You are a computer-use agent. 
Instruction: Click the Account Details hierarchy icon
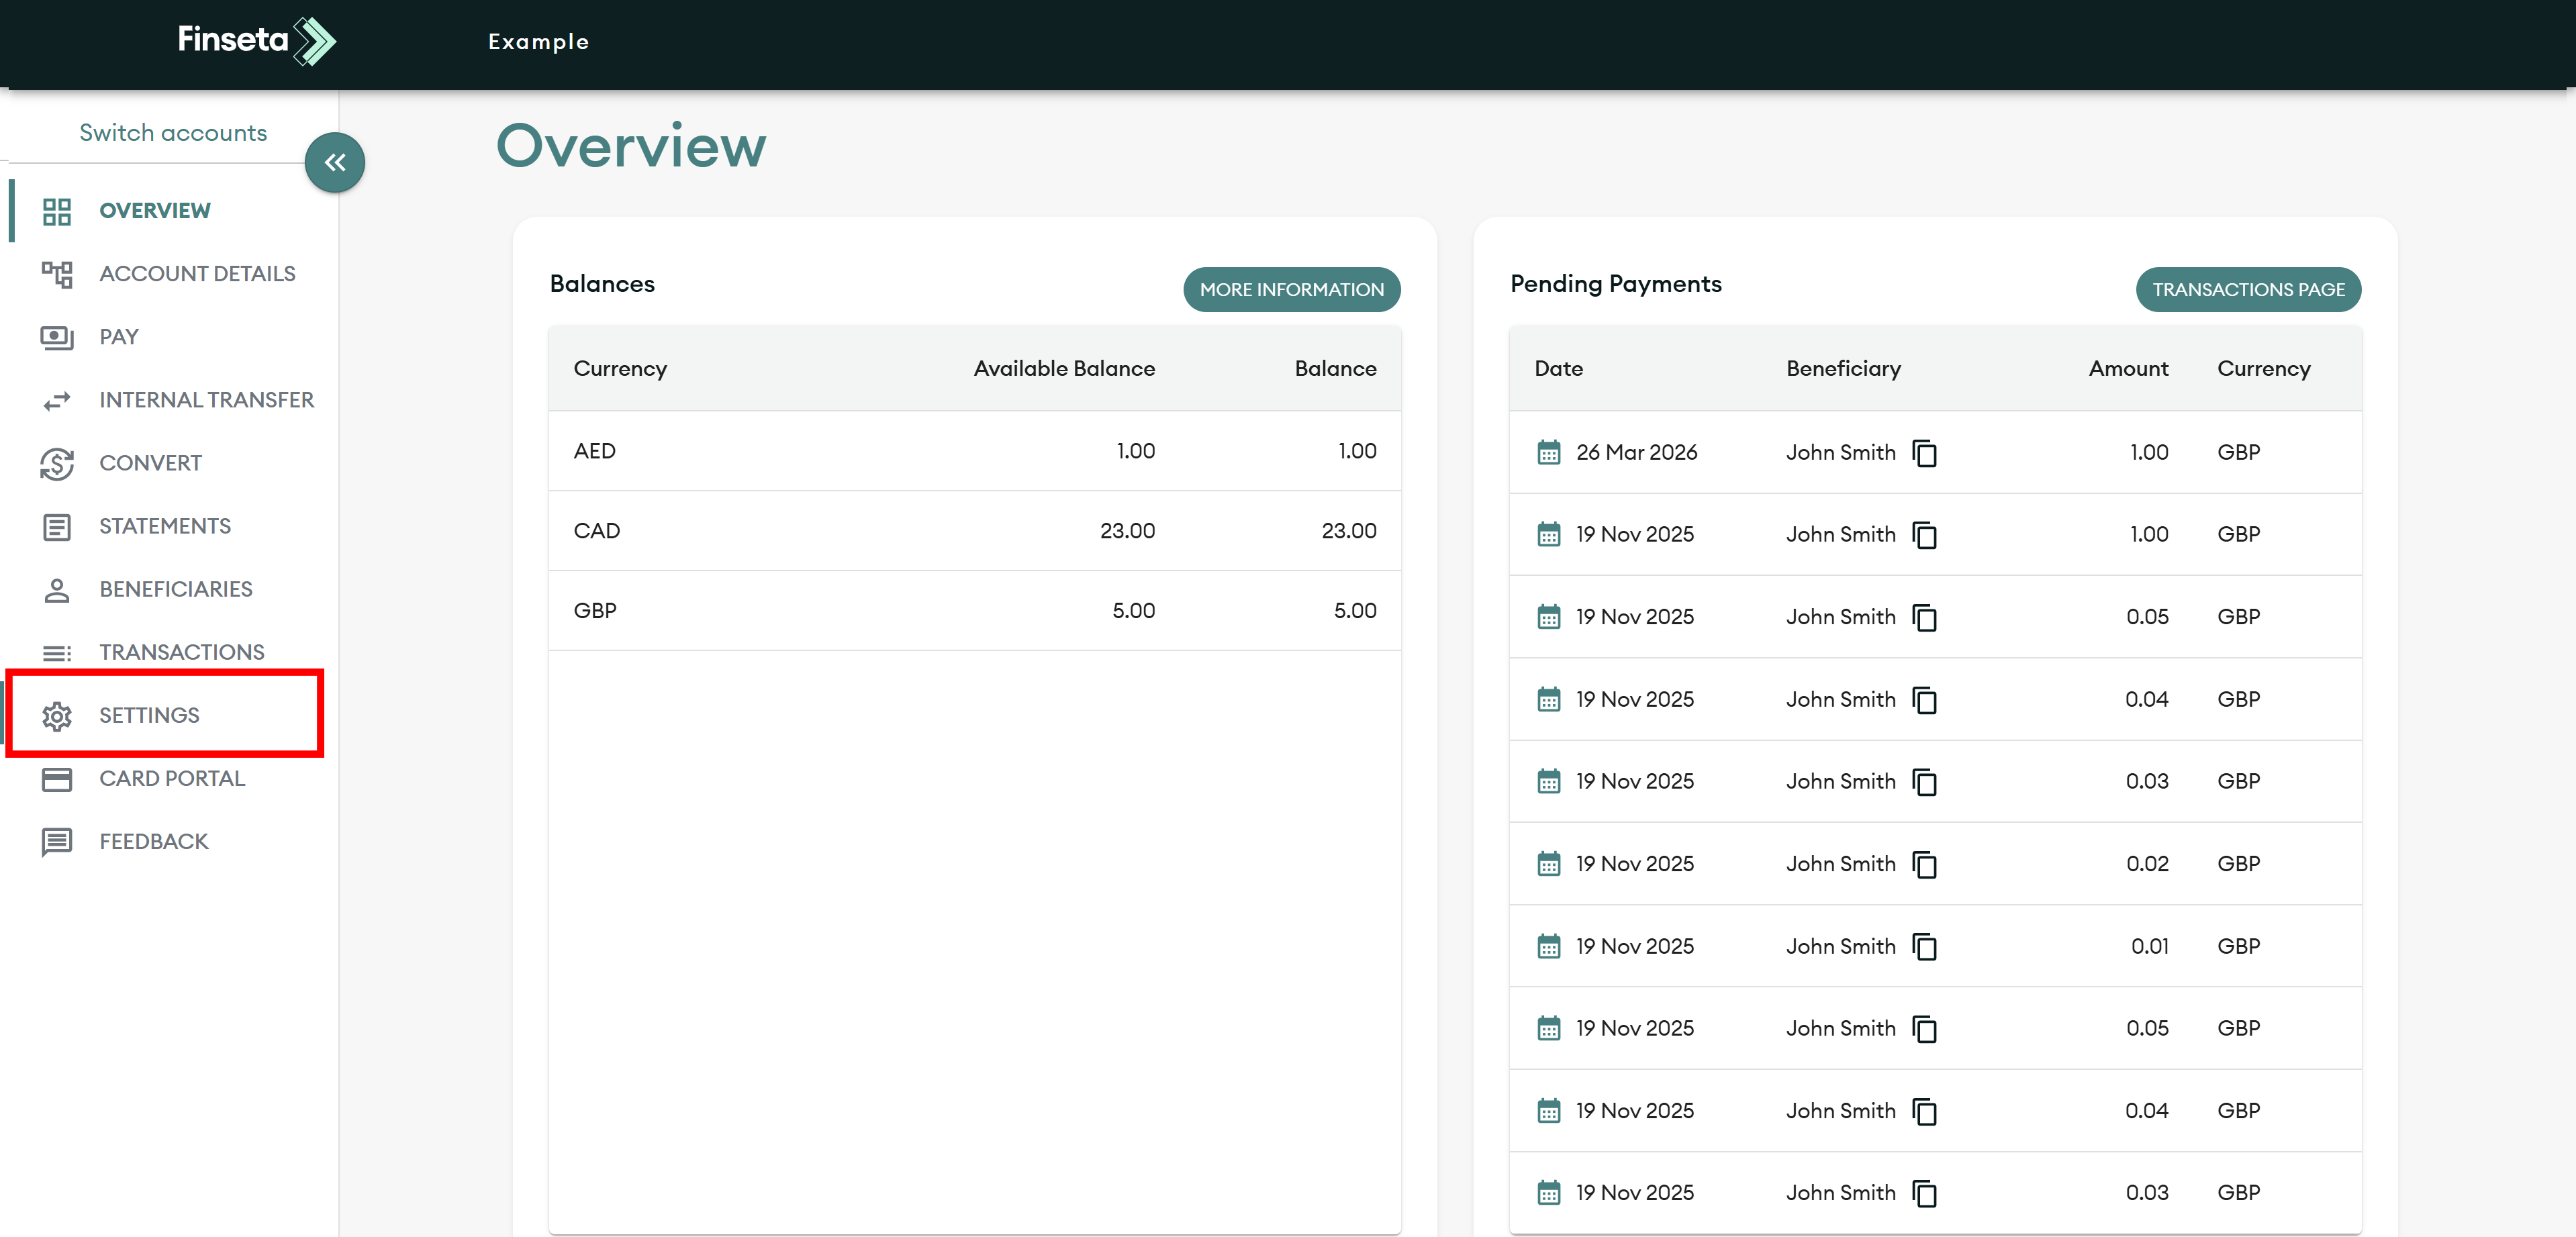tap(57, 274)
